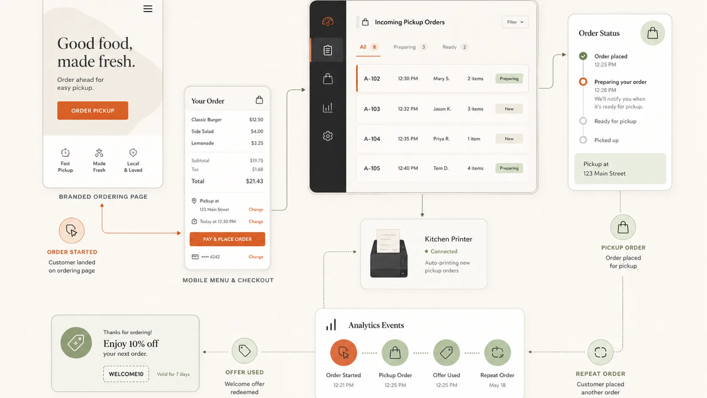The width and height of the screenshot is (707, 398).
Task: Click the Classic Burger line item
Action: pyautogui.click(x=227, y=120)
